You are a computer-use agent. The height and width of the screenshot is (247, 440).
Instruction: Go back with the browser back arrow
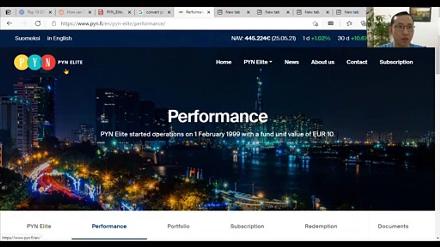click(x=9, y=23)
